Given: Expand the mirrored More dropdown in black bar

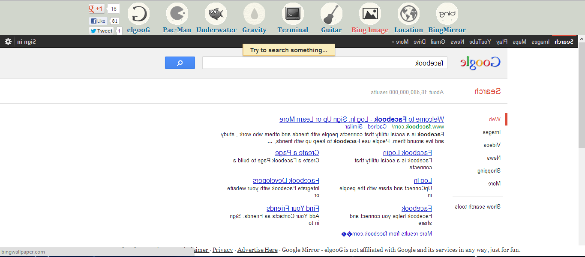Looking at the screenshot, I should coord(400,42).
